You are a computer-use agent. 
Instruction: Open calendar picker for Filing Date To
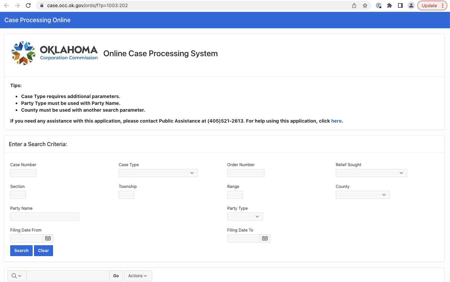265,238
